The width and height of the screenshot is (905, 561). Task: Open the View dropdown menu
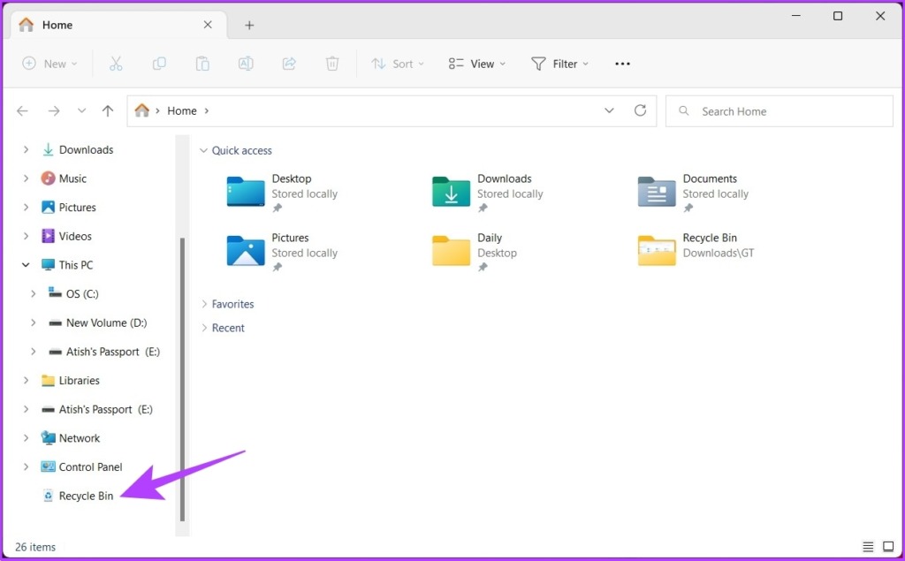point(477,64)
